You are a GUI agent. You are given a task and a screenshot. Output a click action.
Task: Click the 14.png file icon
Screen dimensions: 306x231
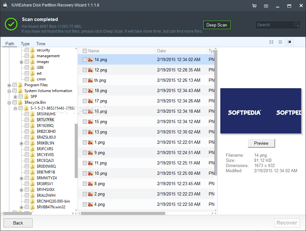click(91, 60)
